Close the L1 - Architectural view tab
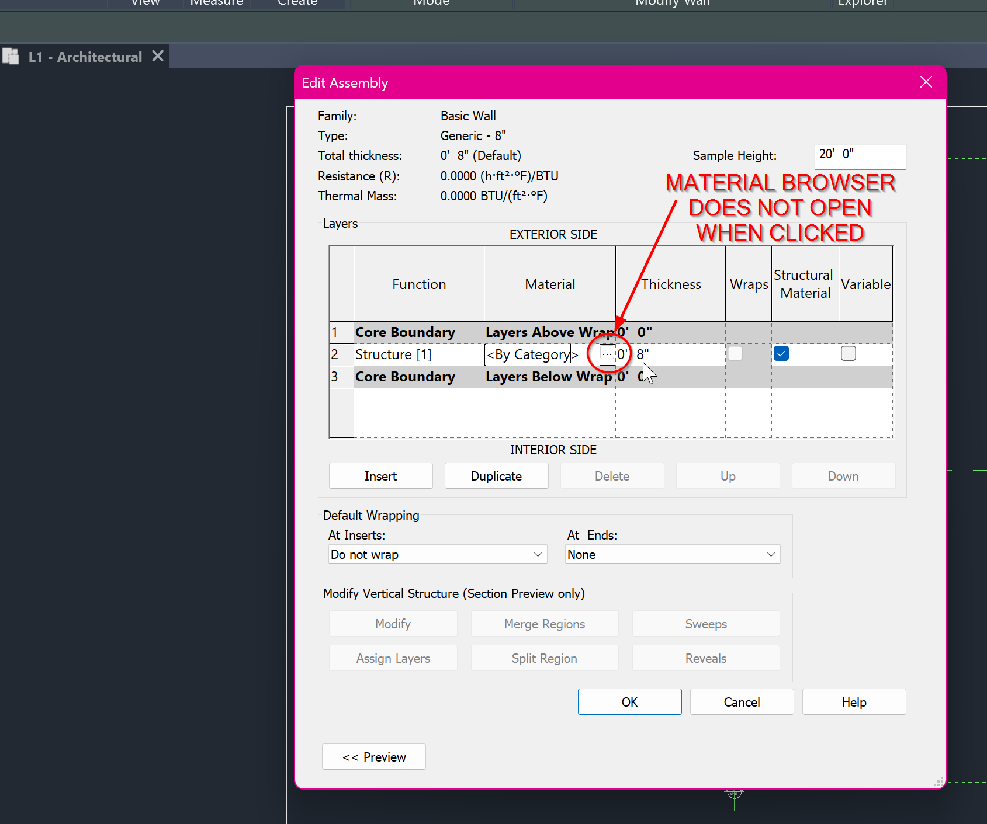The image size is (987, 824). click(157, 56)
